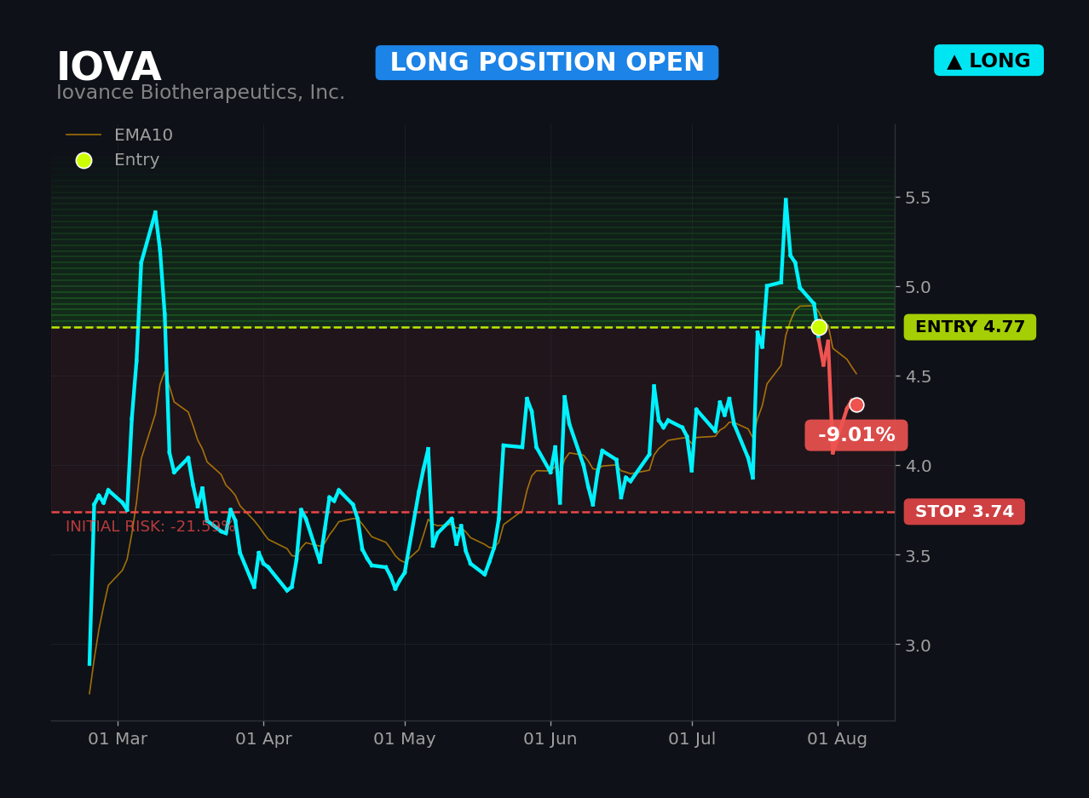Click the red current price dot

pos(856,405)
